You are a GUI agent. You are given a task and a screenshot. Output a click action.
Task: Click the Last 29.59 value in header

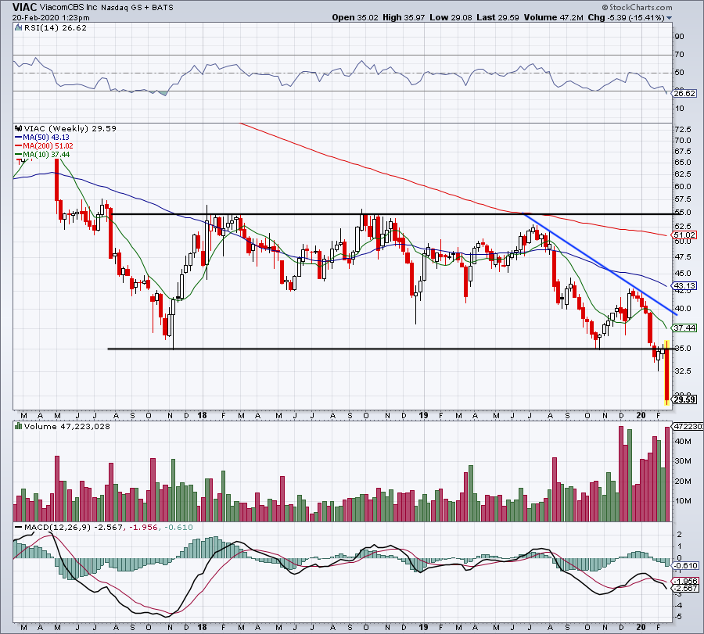497,17
